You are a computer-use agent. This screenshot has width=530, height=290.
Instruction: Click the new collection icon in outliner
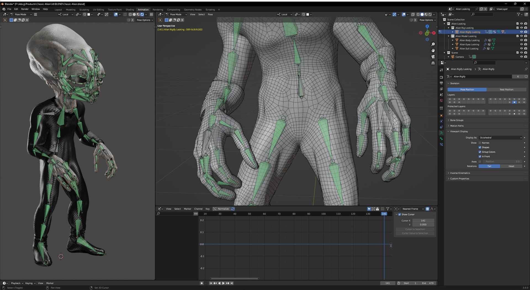point(526,14)
